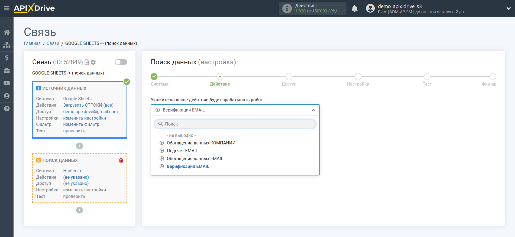Expand the account menu chevron
515x237 pixels.
[508, 8]
